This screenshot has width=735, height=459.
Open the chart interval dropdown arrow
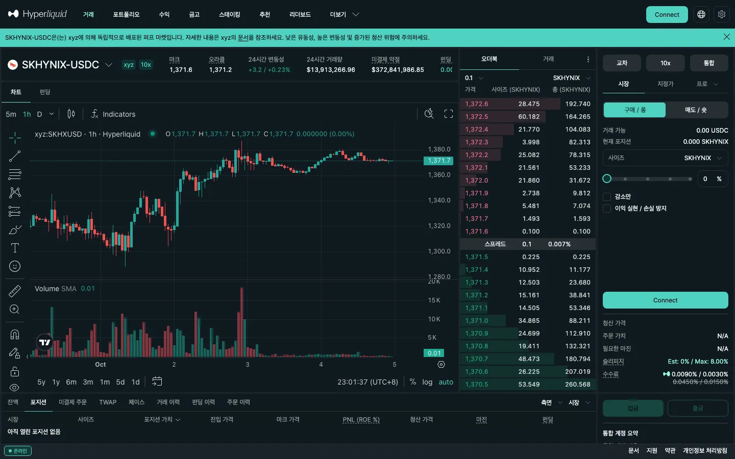pyautogui.click(x=52, y=114)
